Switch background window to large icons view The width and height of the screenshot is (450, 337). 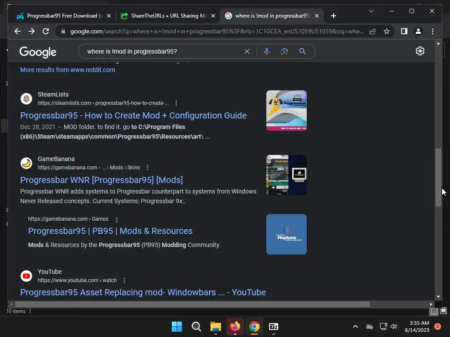coord(443,311)
